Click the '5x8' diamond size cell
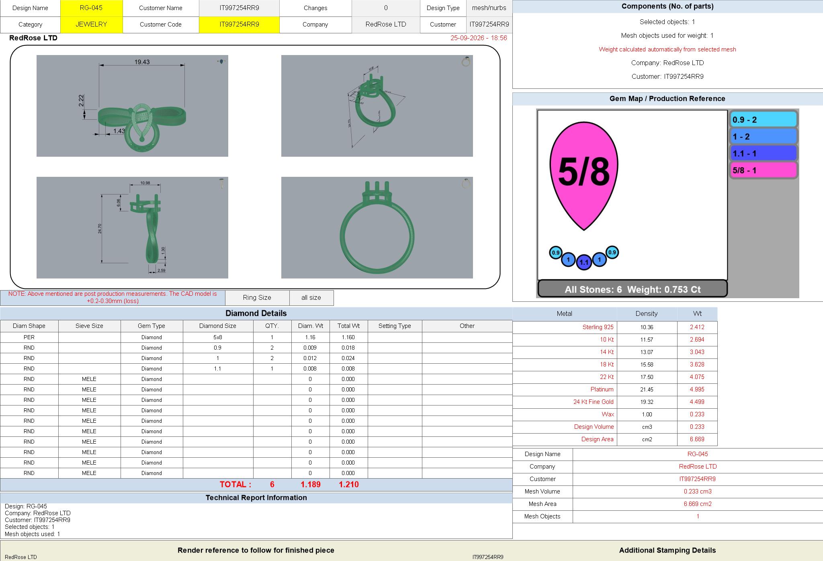This screenshot has height=561, width=823. click(218, 338)
